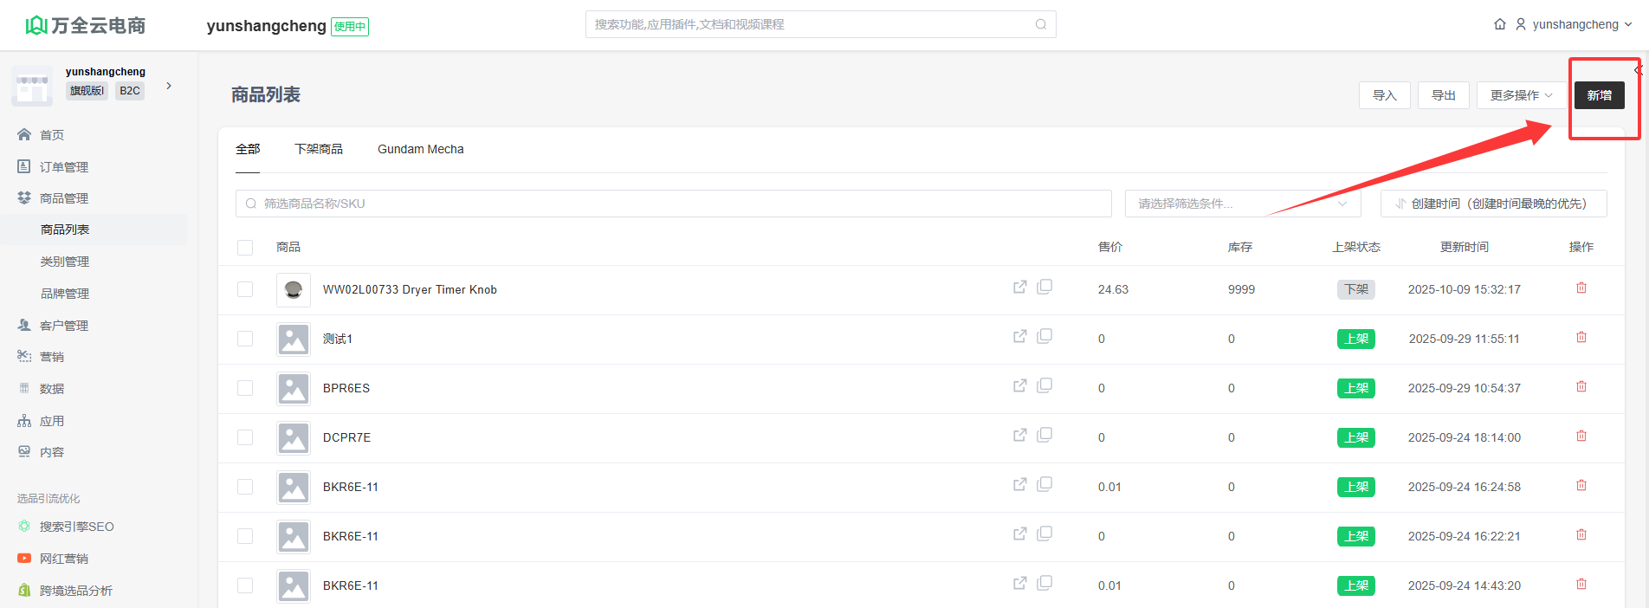1649x608 pixels.
Task: Select all products with header checkbox
Action: pyautogui.click(x=245, y=248)
